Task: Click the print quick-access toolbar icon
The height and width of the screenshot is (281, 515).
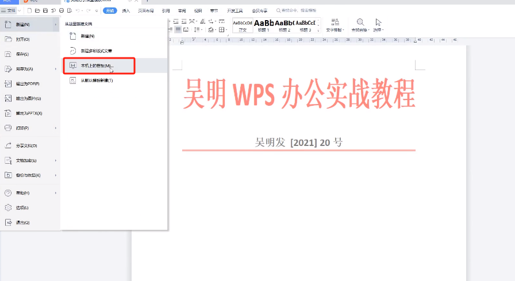Action: tap(62, 10)
